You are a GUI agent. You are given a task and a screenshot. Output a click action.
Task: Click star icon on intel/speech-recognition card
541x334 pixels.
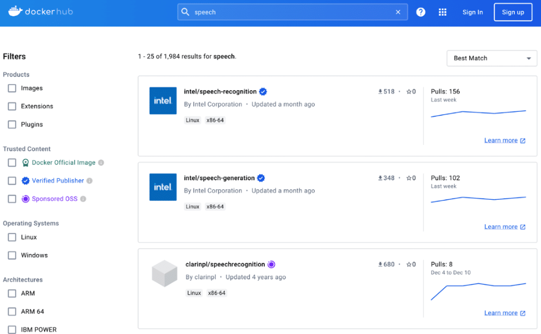tap(409, 92)
